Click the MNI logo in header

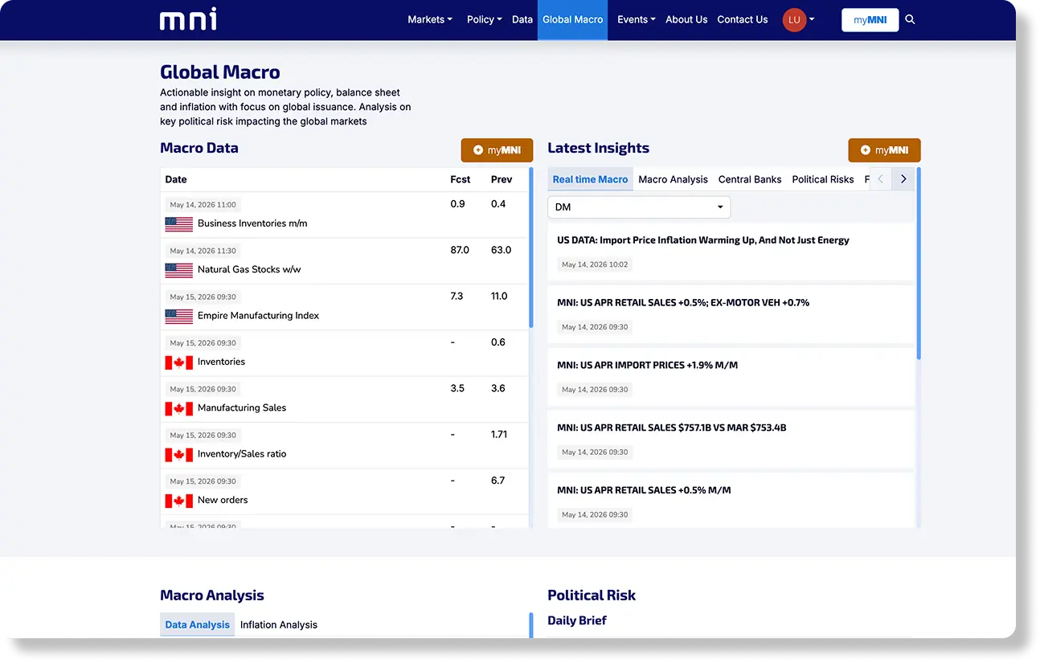188,19
